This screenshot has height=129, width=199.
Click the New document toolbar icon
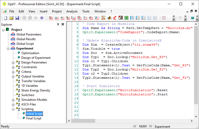pyautogui.click(x=5, y=18)
